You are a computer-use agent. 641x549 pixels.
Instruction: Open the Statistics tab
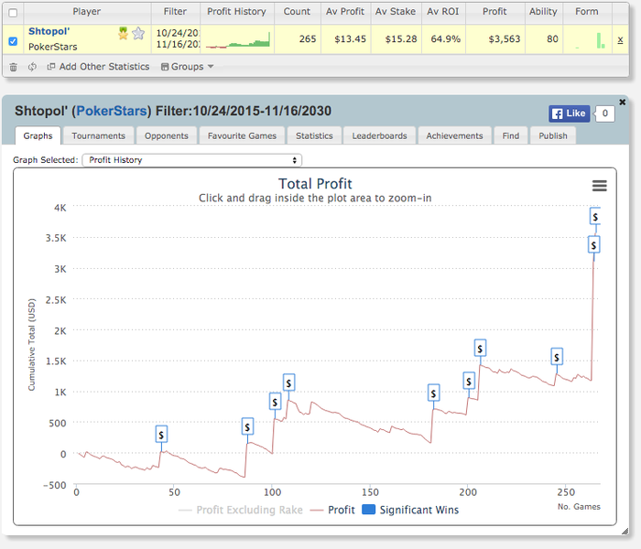[314, 135]
